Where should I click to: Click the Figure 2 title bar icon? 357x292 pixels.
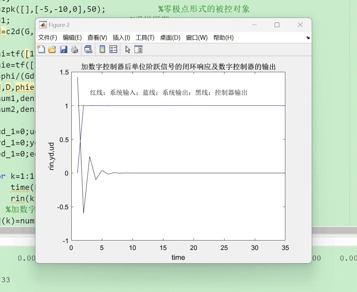pos(43,25)
